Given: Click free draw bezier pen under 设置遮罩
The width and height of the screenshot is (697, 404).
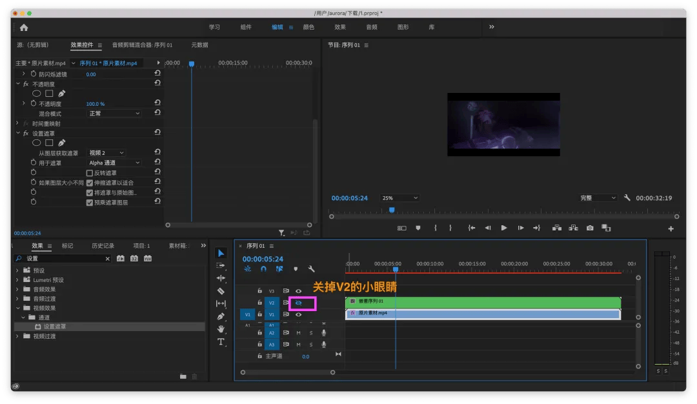Looking at the screenshot, I should 62,143.
